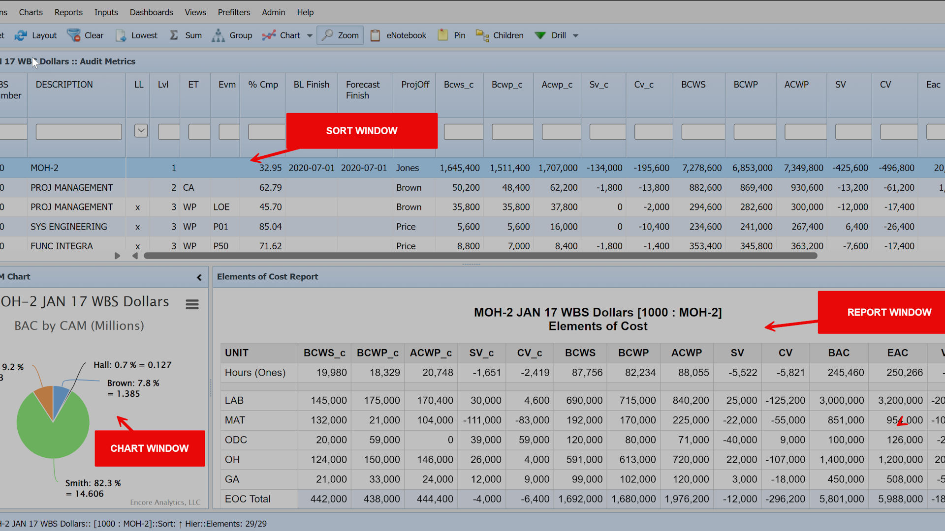945x531 pixels.
Task: Open the Admin menu
Action: pyautogui.click(x=274, y=12)
